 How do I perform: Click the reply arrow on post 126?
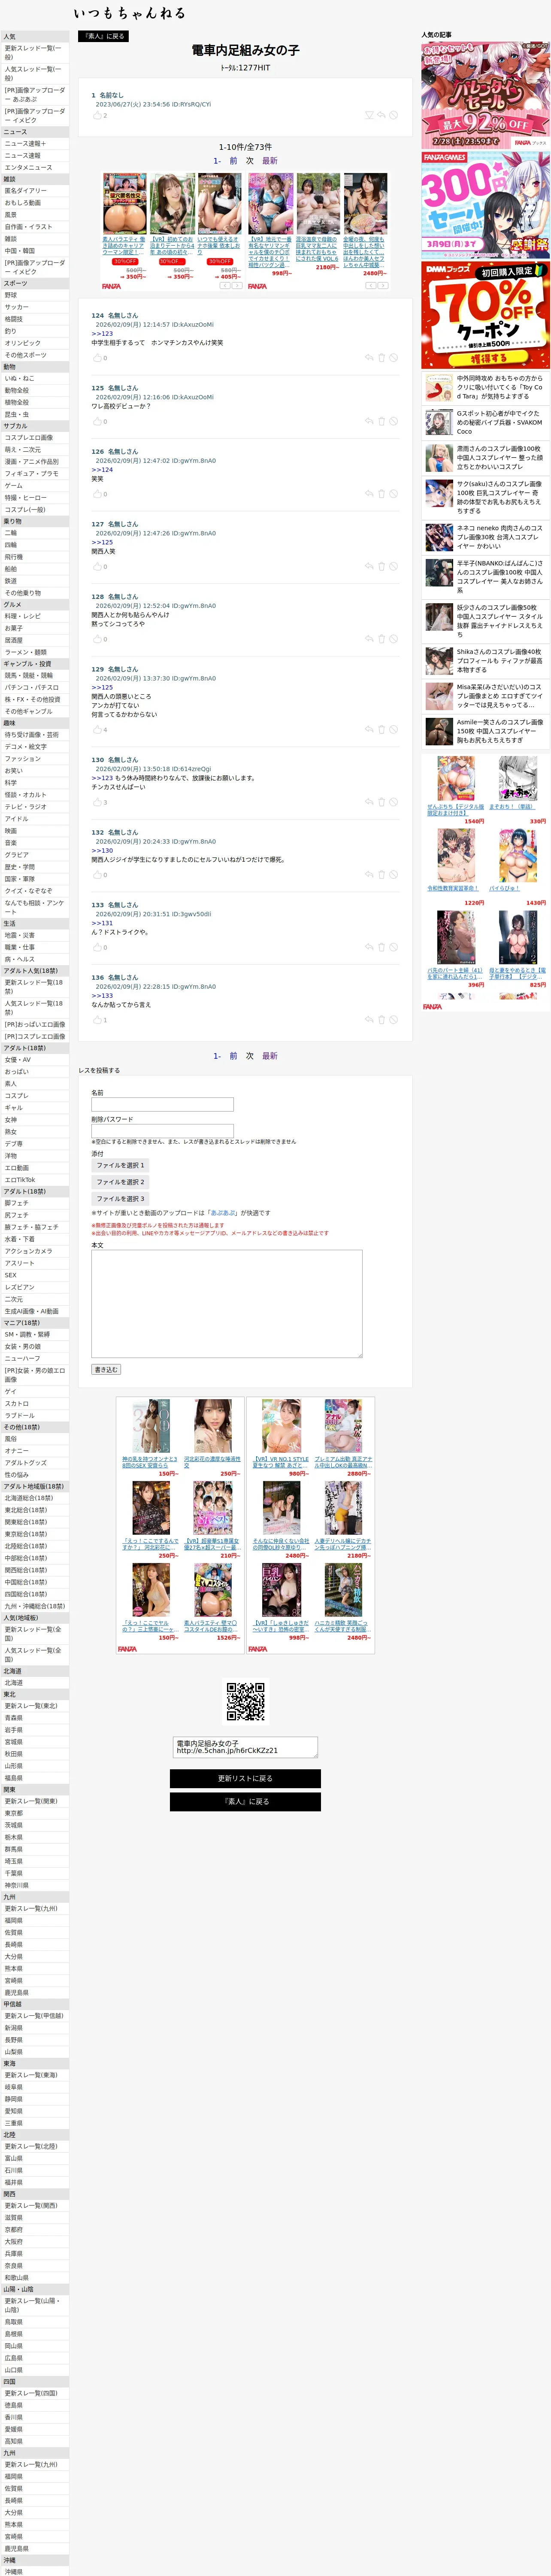click(368, 494)
